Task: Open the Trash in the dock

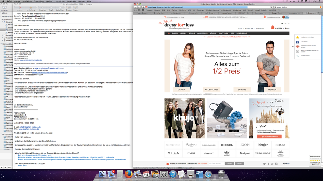Action: [x=221, y=174]
